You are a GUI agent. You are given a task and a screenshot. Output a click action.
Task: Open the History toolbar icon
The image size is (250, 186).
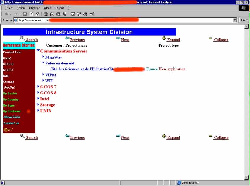(58, 14)
